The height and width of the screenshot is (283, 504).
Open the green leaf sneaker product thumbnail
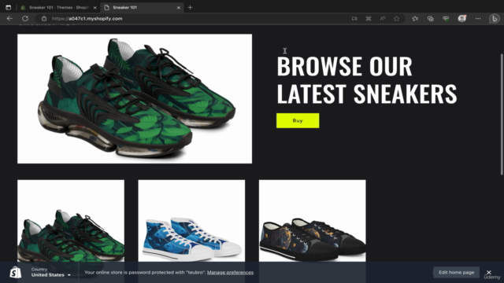[71, 221]
